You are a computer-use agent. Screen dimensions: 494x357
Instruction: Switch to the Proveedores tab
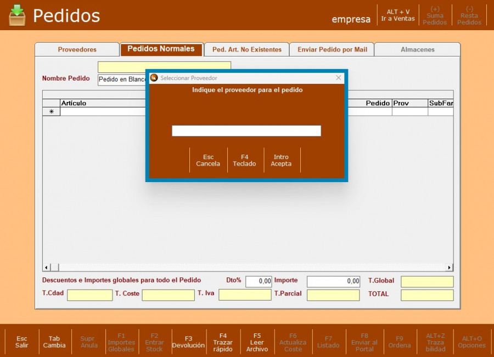(77, 49)
